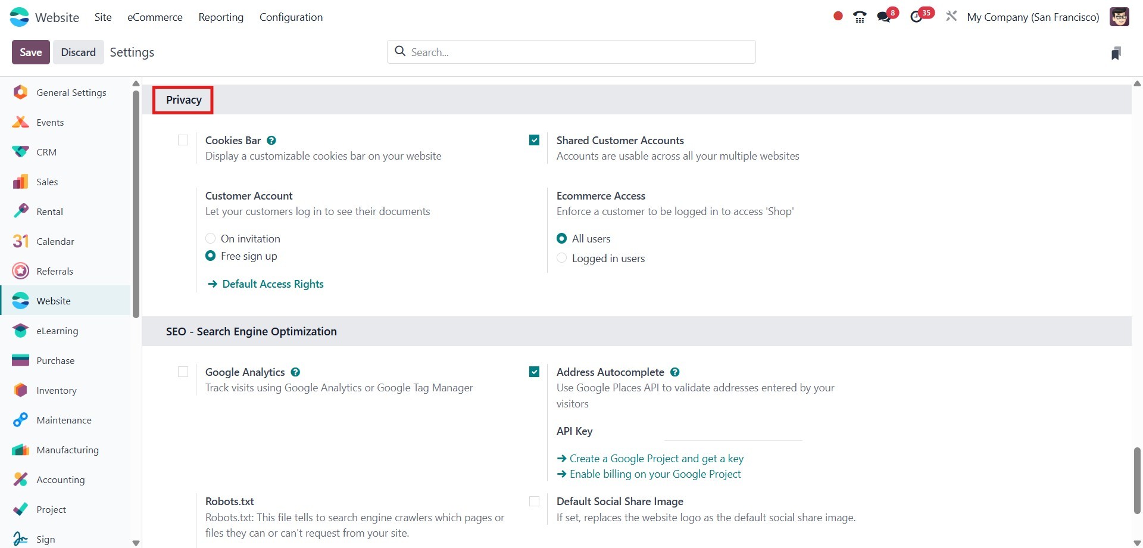This screenshot has height=548, width=1143.
Task: Open the activities clock icon
Action: pos(916,17)
